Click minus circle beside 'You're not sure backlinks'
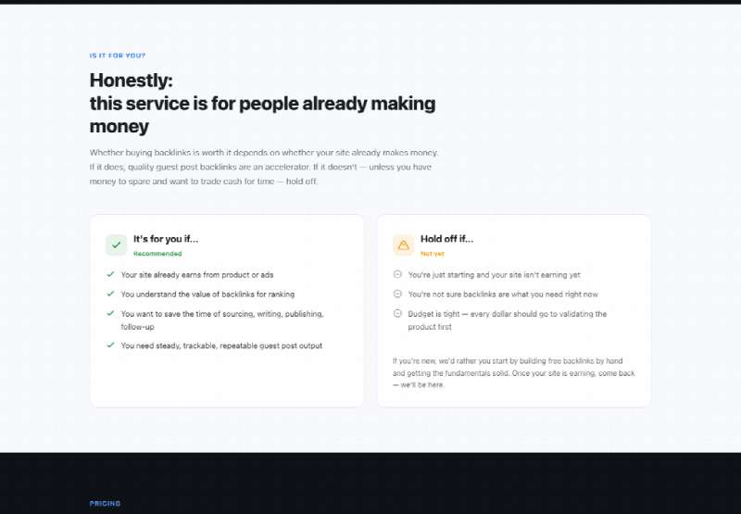This screenshot has width=741, height=514. 397,294
